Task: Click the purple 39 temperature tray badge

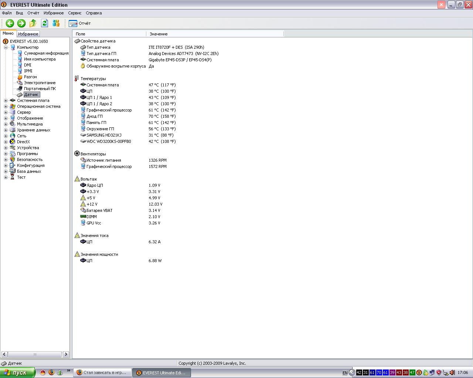Action: coord(392,372)
